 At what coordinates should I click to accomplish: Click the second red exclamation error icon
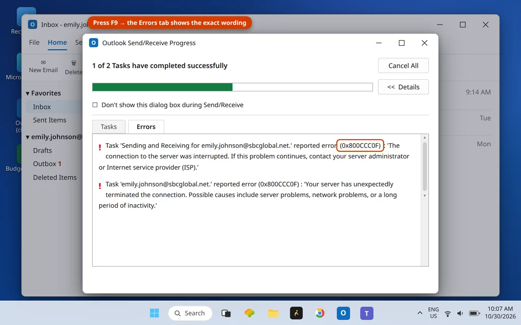[100, 186]
